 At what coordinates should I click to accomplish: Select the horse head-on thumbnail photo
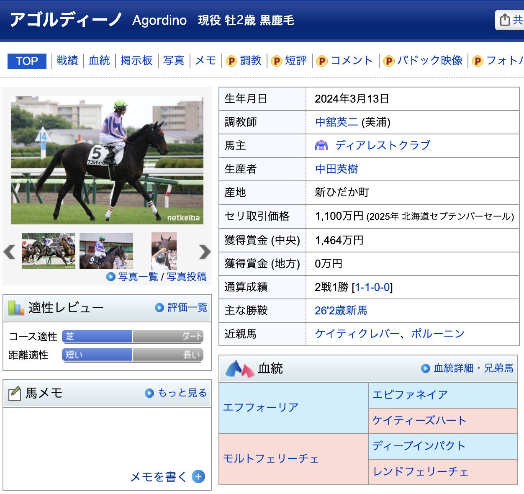point(164,251)
